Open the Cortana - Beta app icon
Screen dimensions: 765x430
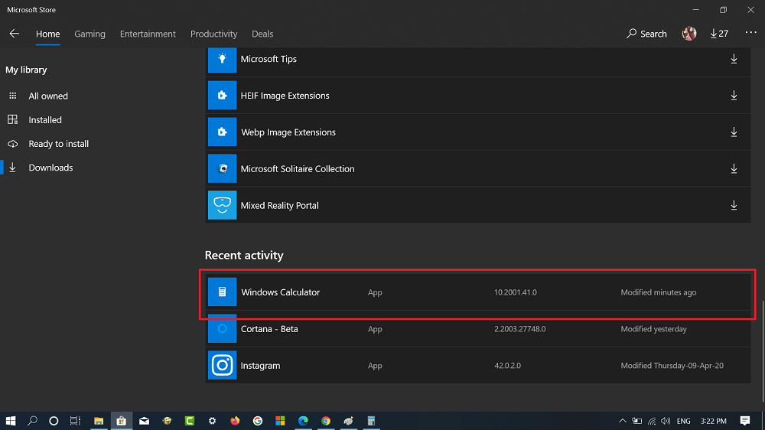222,328
